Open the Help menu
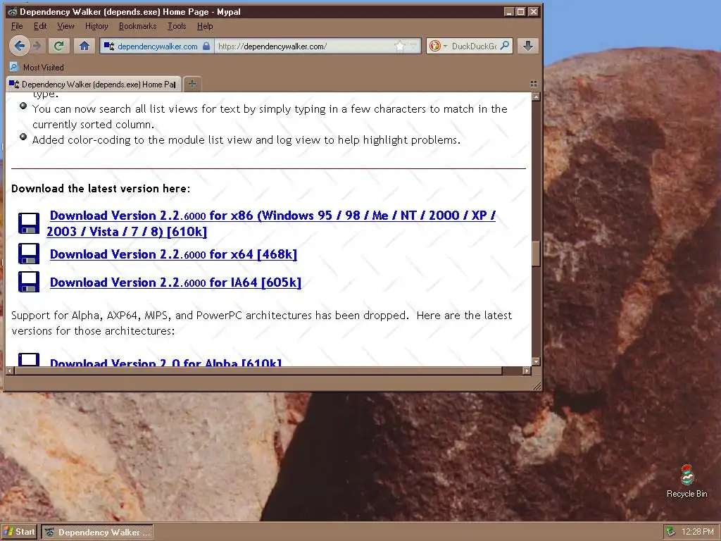This screenshot has height=541, width=721. (x=205, y=26)
